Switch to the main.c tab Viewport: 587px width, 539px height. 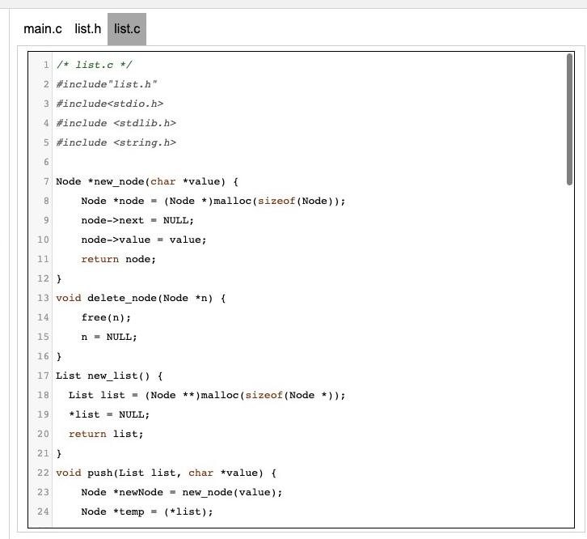point(42,29)
